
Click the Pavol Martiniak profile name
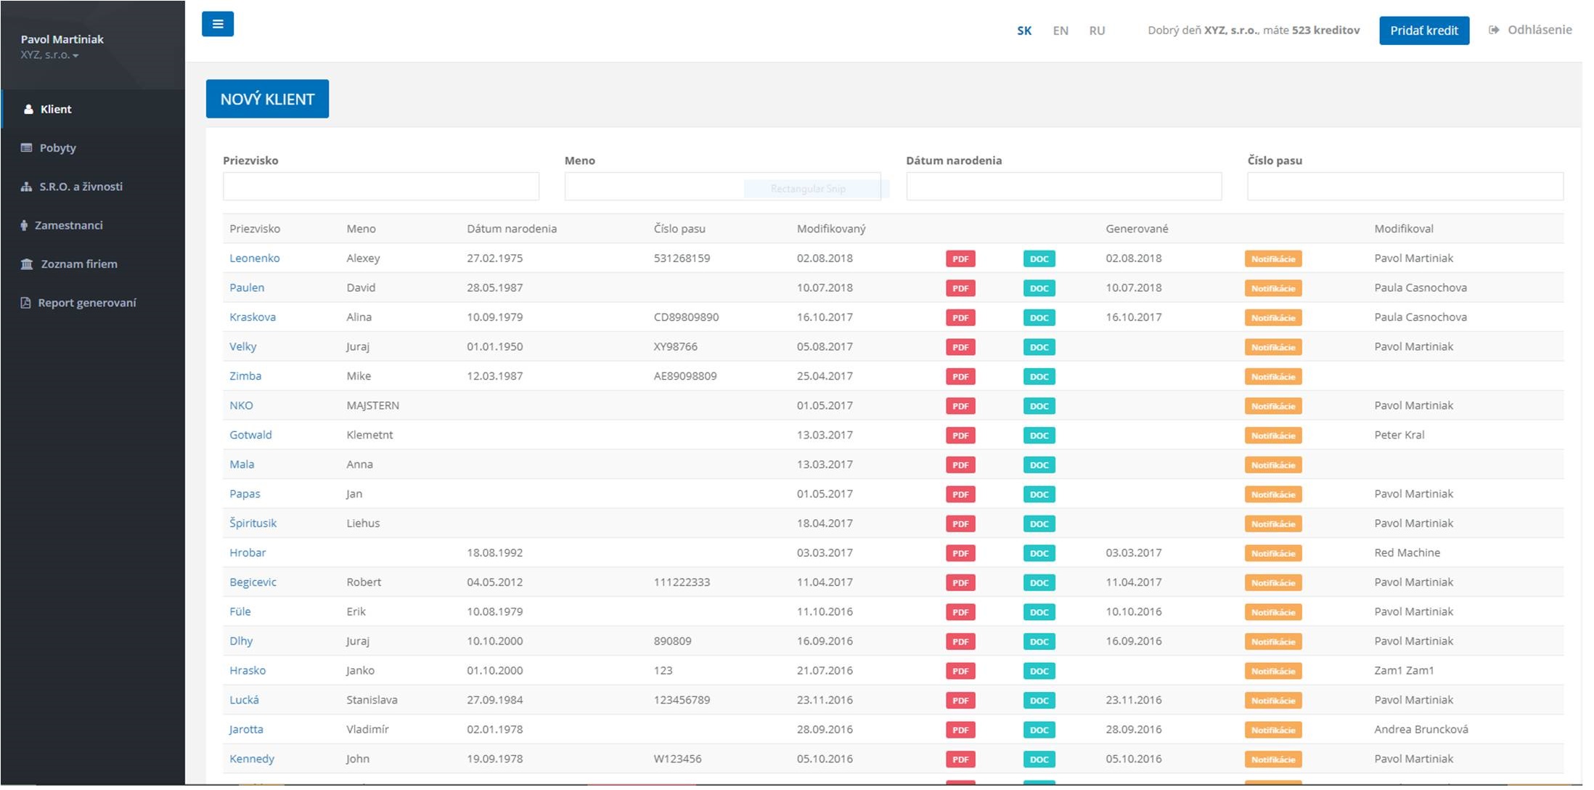(62, 39)
